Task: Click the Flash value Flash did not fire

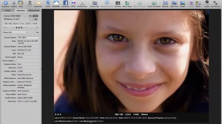Action: 28,75
